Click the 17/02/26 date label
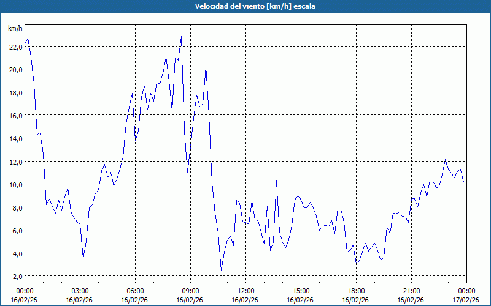Viewport: 491px width, 306px height. point(466,300)
